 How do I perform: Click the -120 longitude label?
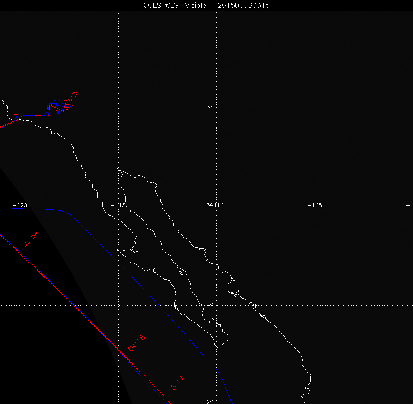[x=19, y=205]
